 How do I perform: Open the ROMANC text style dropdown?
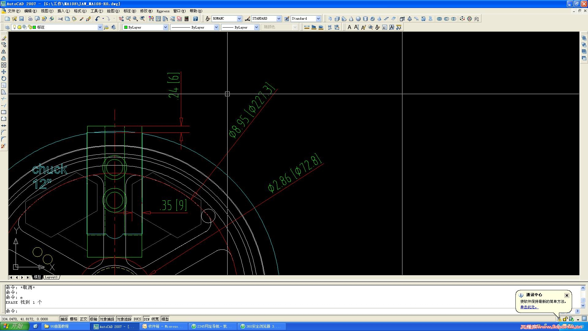tap(239, 19)
